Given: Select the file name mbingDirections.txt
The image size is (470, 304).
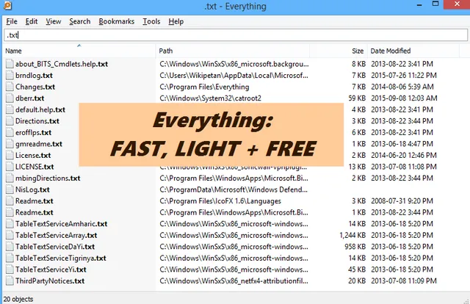Looking at the screenshot, I should pyautogui.click(x=48, y=178).
